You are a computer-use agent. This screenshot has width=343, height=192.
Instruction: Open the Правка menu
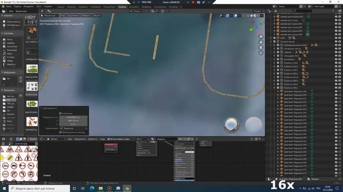18,6
